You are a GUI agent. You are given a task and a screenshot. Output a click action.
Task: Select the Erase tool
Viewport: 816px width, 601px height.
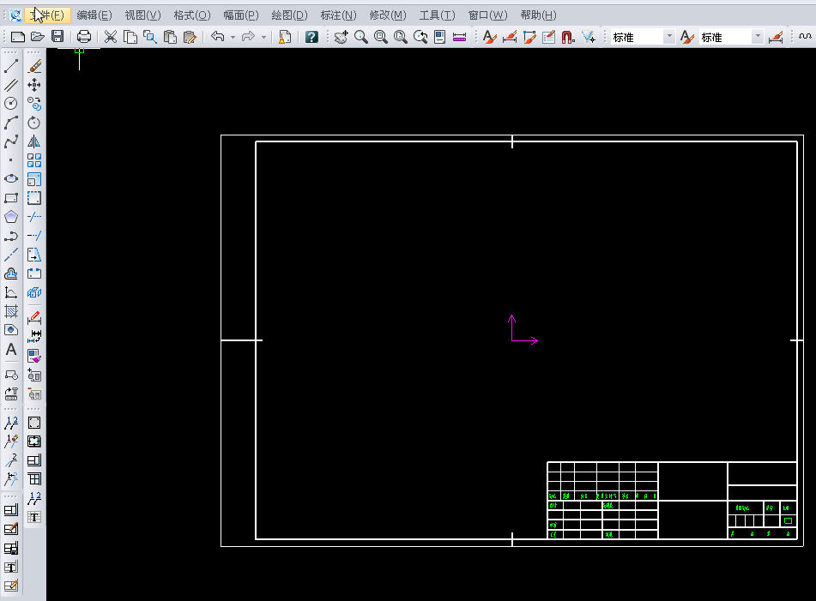pyautogui.click(x=34, y=66)
